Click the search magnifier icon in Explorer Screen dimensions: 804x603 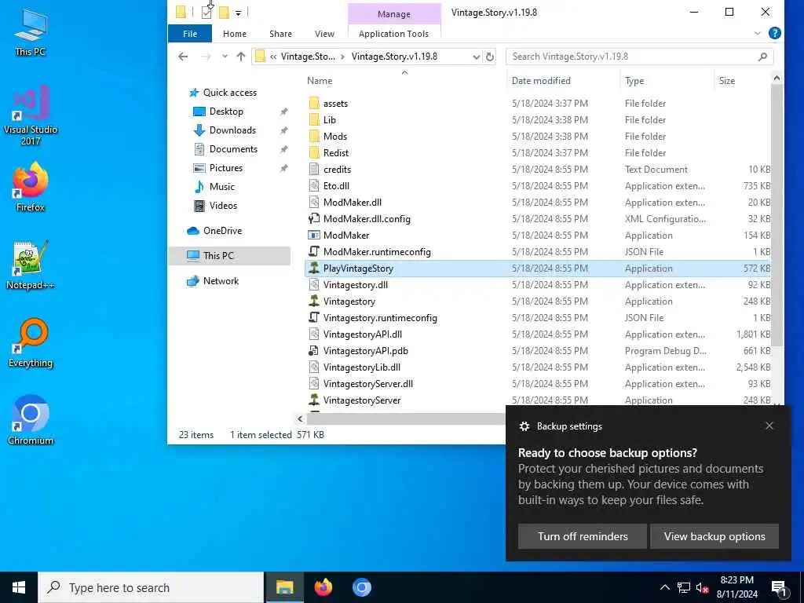(762, 57)
